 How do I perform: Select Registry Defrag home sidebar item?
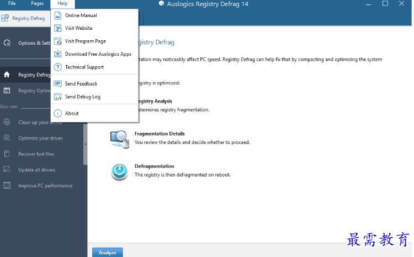click(x=25, y=74)
